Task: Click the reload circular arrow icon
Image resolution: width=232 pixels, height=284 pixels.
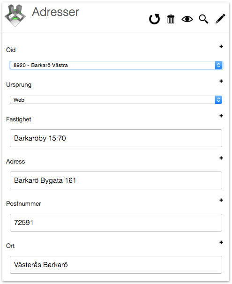Action: click(x=155, y=19)
